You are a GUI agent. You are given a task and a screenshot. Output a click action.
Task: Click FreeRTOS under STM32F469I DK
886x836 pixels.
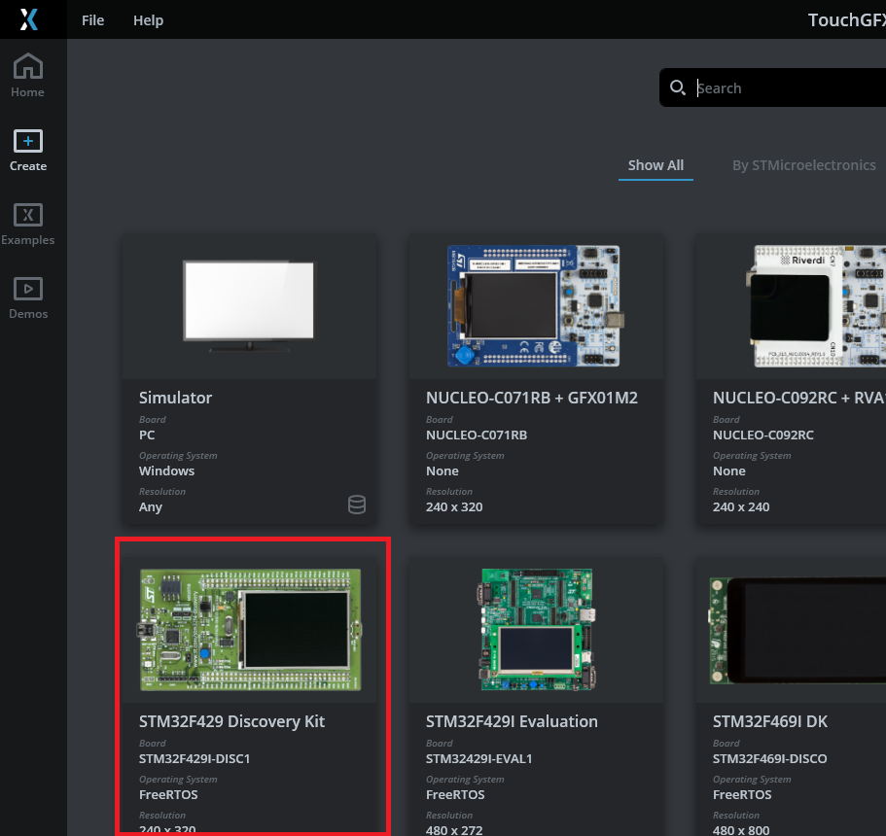[x=742, y=795]
